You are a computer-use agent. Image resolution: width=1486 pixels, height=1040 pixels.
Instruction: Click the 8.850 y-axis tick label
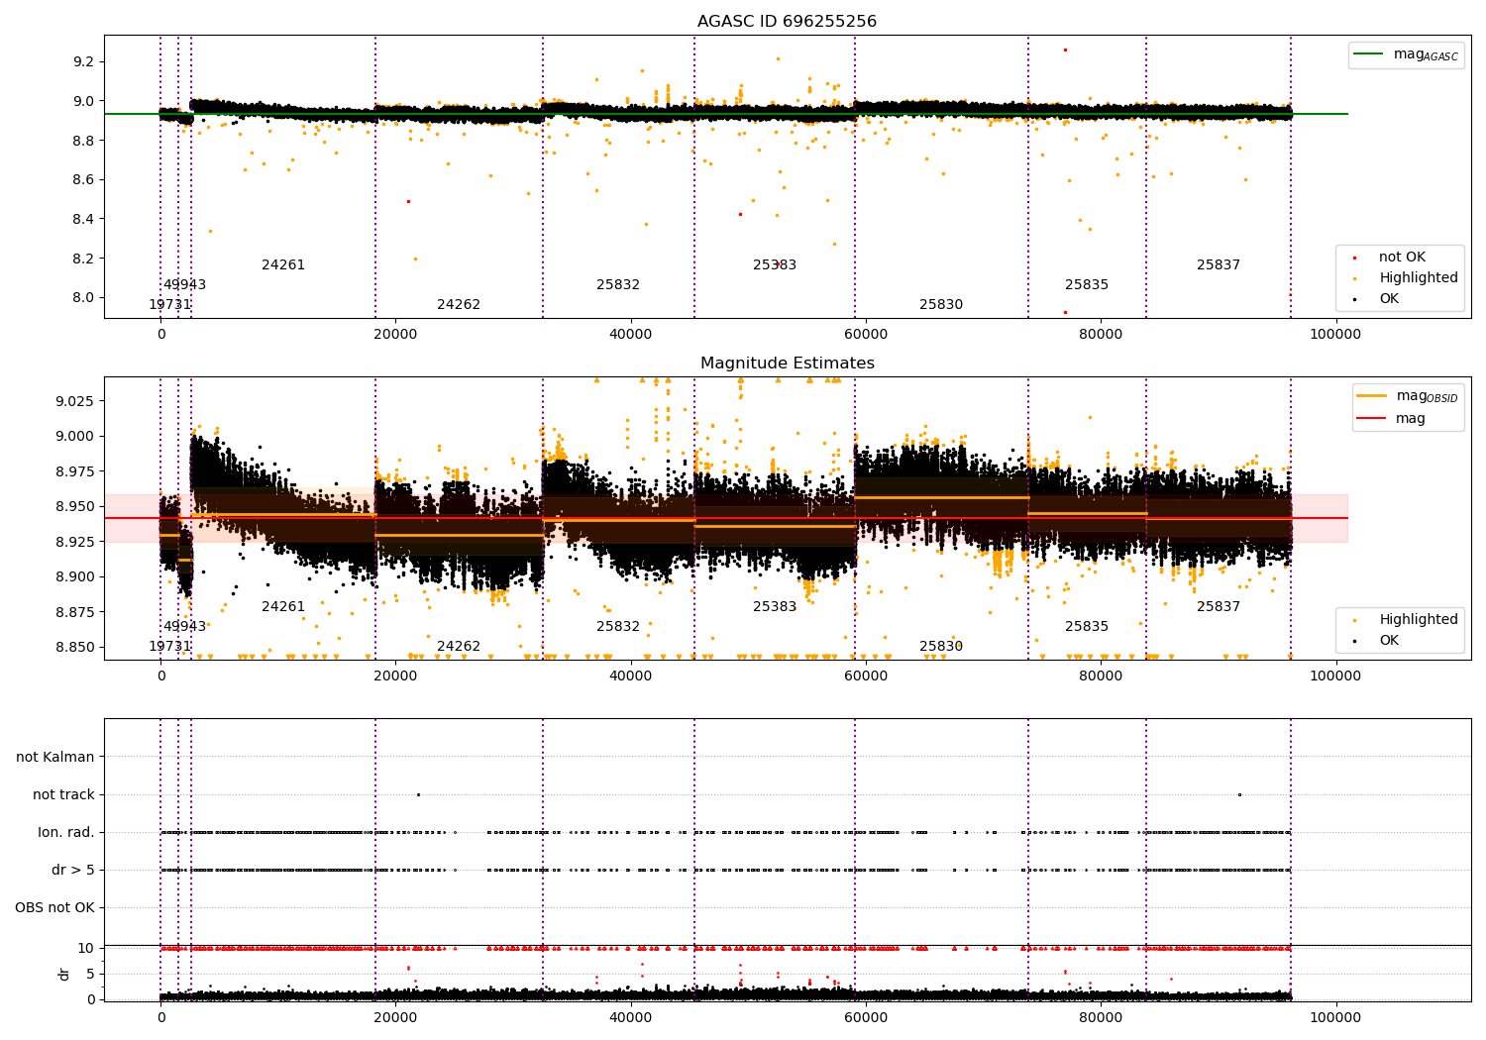tap(75, 647)
